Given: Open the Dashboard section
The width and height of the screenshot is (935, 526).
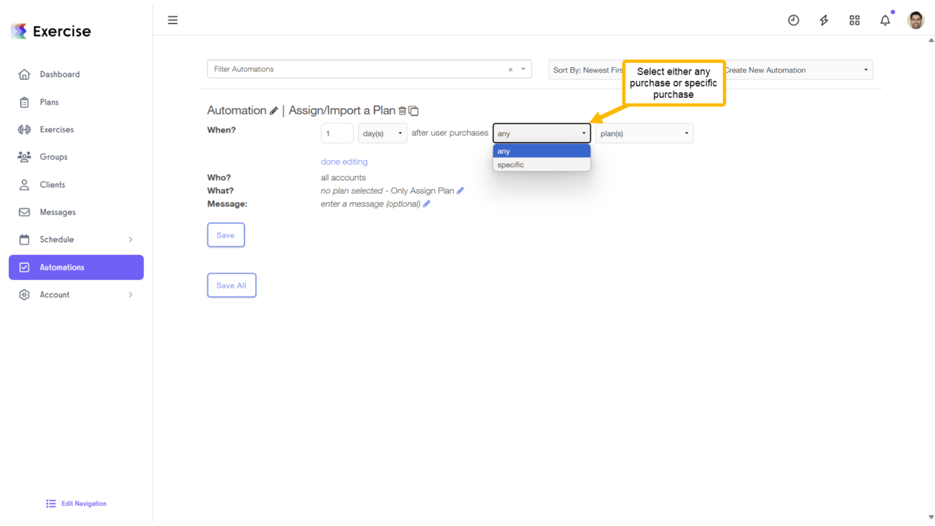Looking at the screenshot, I should coord(60,74).
